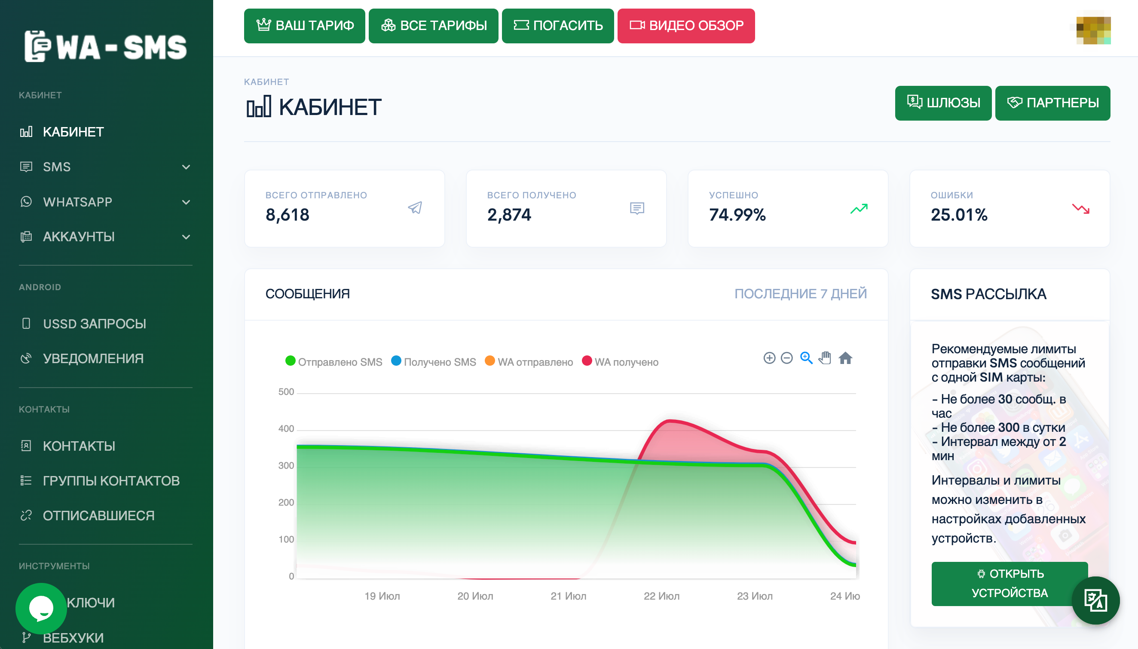Go to Группы контактов menu item
This screenshot has width=1138, height=649.
111,480
